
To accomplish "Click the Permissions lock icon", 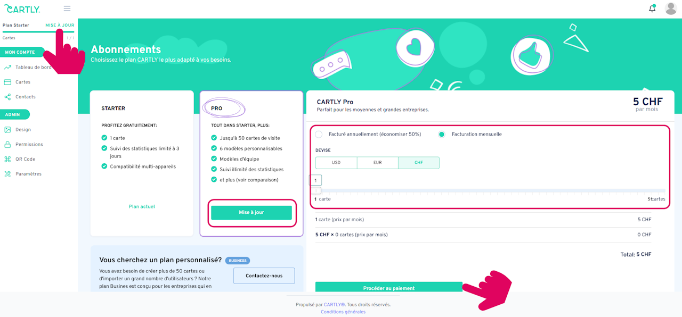I will pyautogui.click(x=7, y=145).
